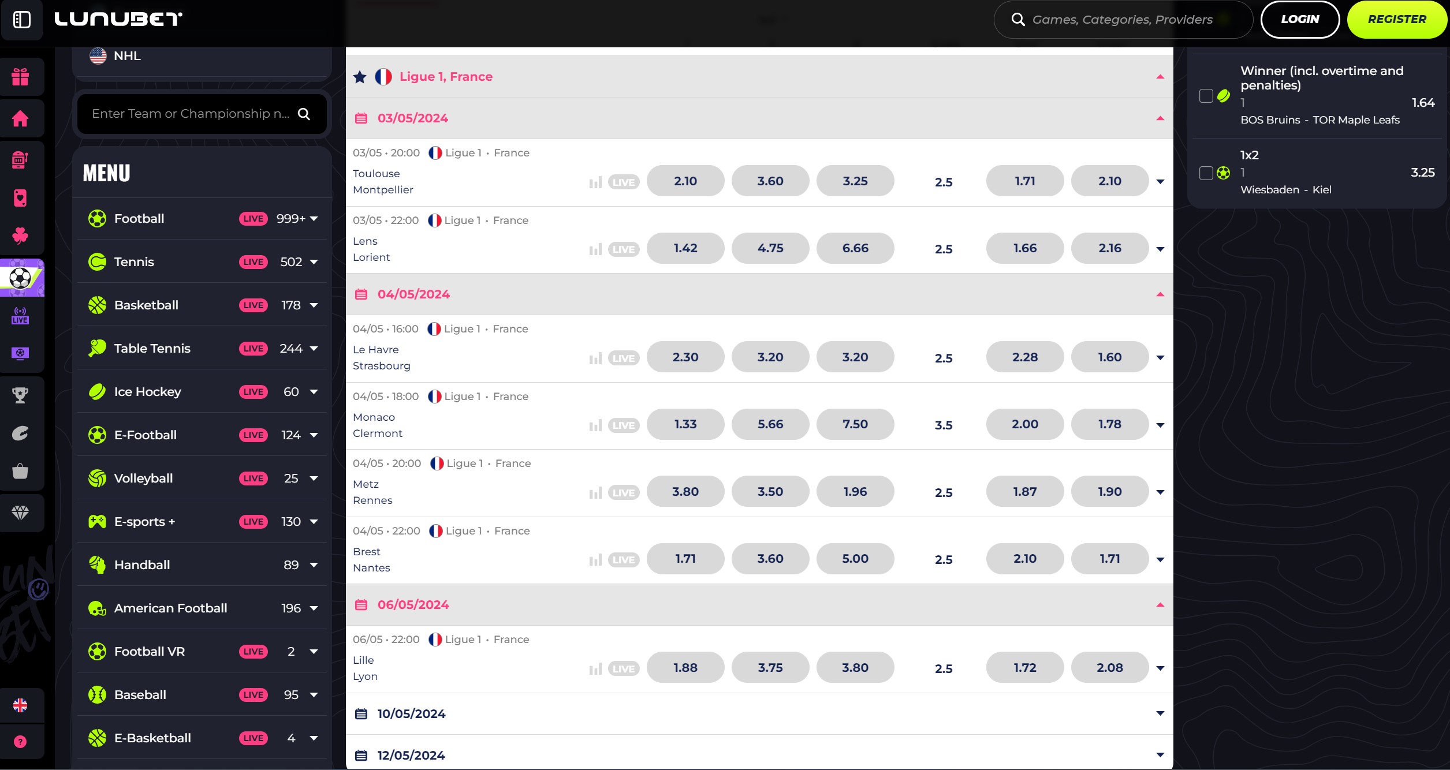
Task: Open the clover lucky games icon
Action: [20, 236]
